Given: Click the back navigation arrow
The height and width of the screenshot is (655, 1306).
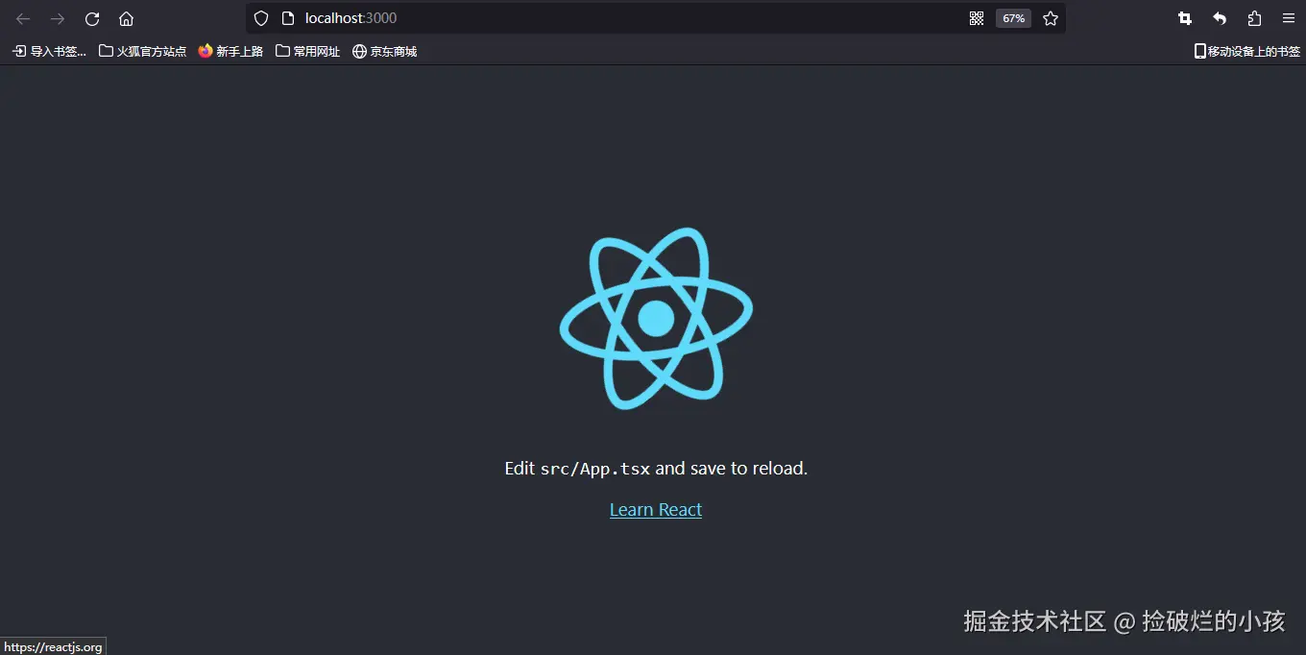Looking at the screenshot, I should (x=22, y=18).
